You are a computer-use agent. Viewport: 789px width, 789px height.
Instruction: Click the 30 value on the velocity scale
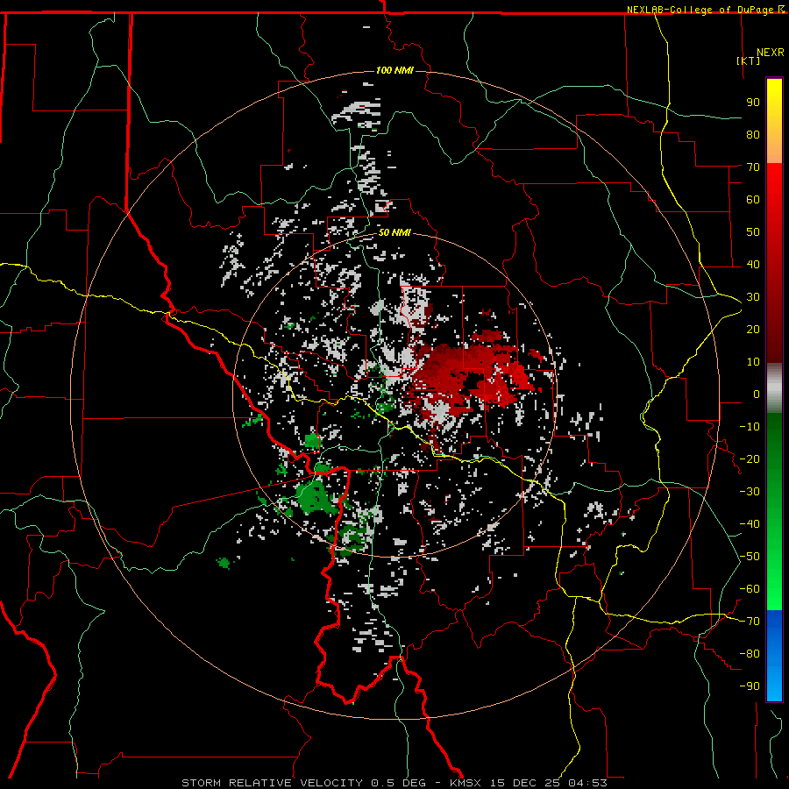click(753, 297)
